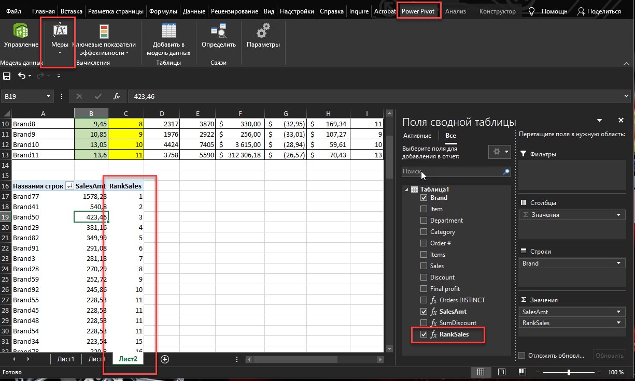Click the formula bar Enter checkmark icon
635x381 pixels.
pyautogui.click(x=98, y=96)
